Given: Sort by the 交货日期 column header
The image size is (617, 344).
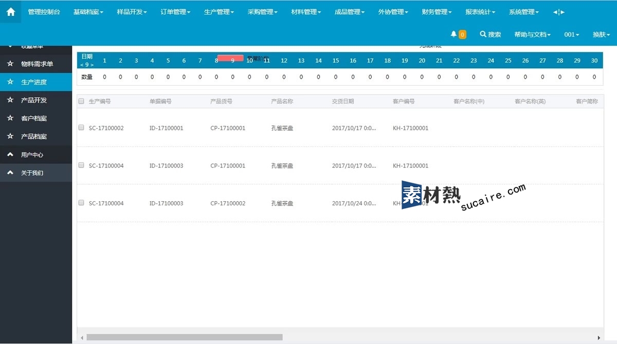Looking at the screenshot, I should (343, 101).
